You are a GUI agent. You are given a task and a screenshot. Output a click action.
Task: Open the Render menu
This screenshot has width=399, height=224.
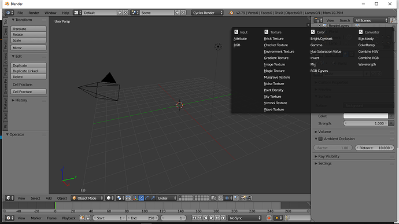pos(34,13)
